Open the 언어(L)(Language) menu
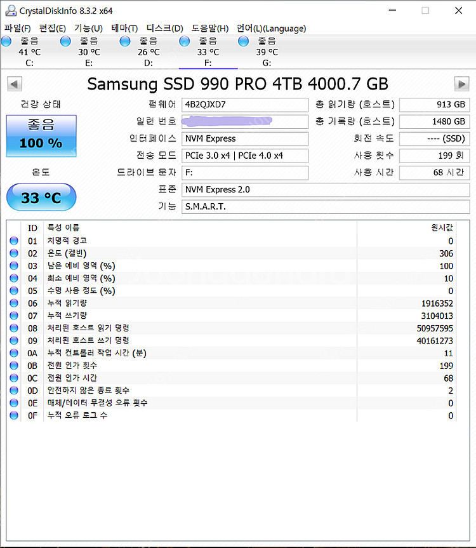Screen dimensions: 476x548 coord(272,29)
